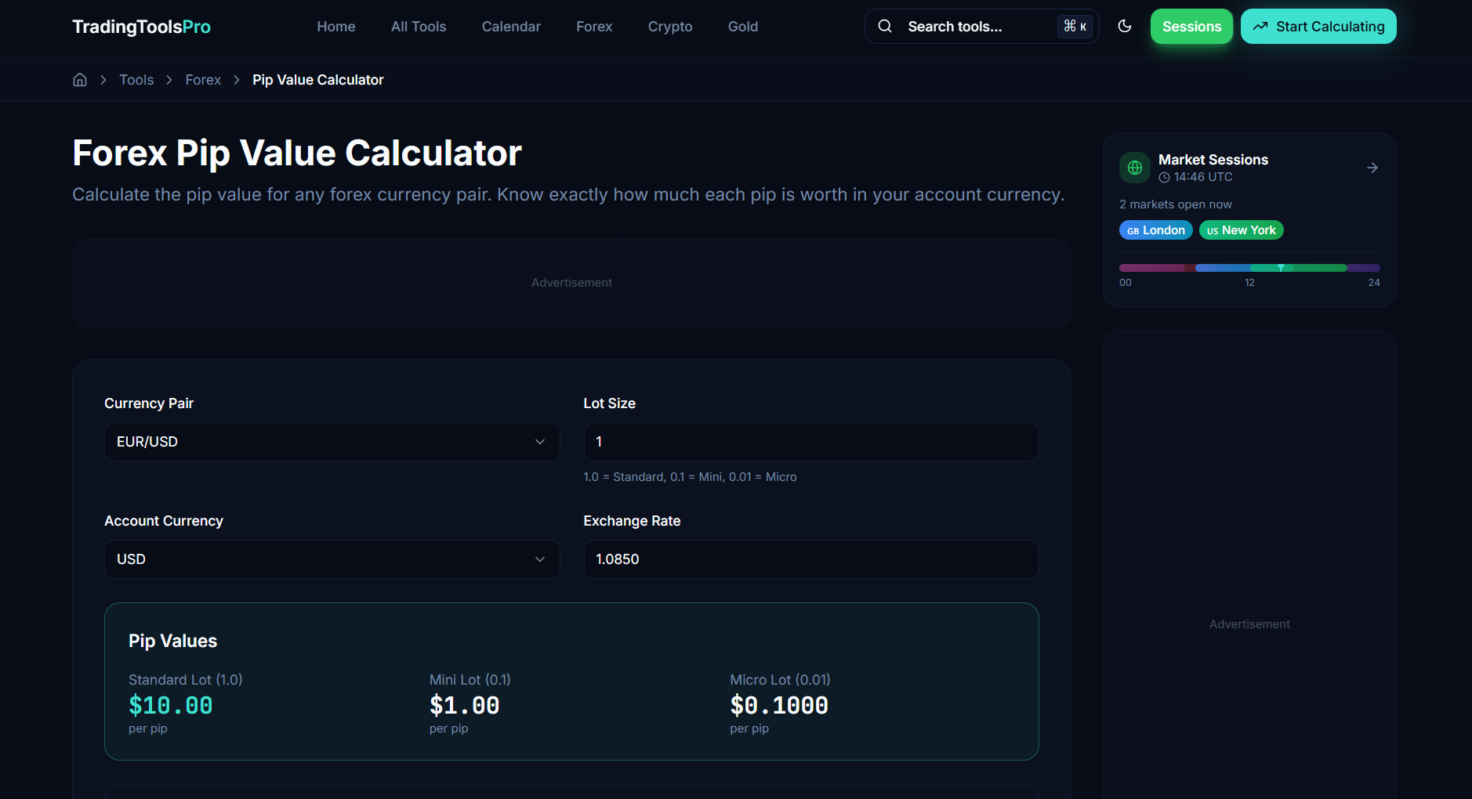Click the TradingToolsPro logo
The height and width of the screenshot is (799, 1472).
coord(140,26)
